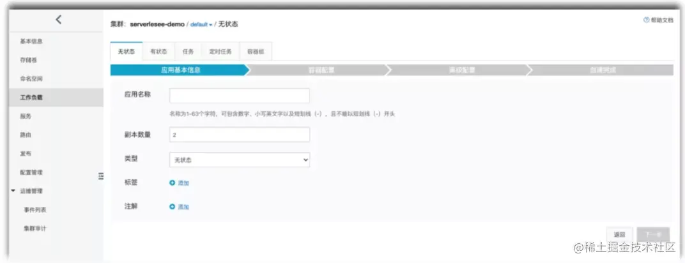Focus the 副本数量 input field

coord(240,135)
